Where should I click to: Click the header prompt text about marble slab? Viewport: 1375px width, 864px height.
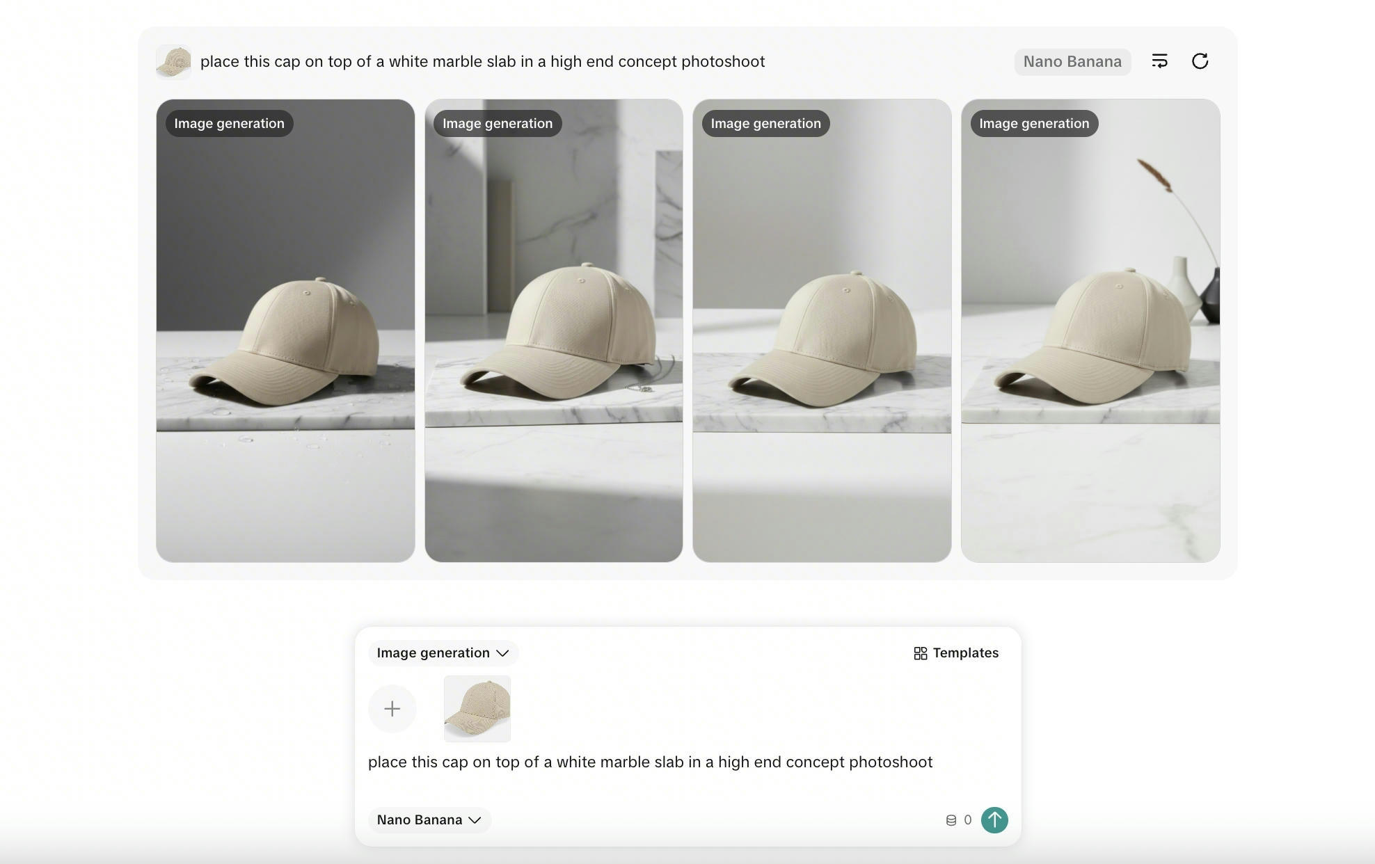coord(483,61)
